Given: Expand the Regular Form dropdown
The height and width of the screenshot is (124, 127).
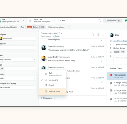Looking at the screenshot, I should pyautogui.click(x=18, y=59).
